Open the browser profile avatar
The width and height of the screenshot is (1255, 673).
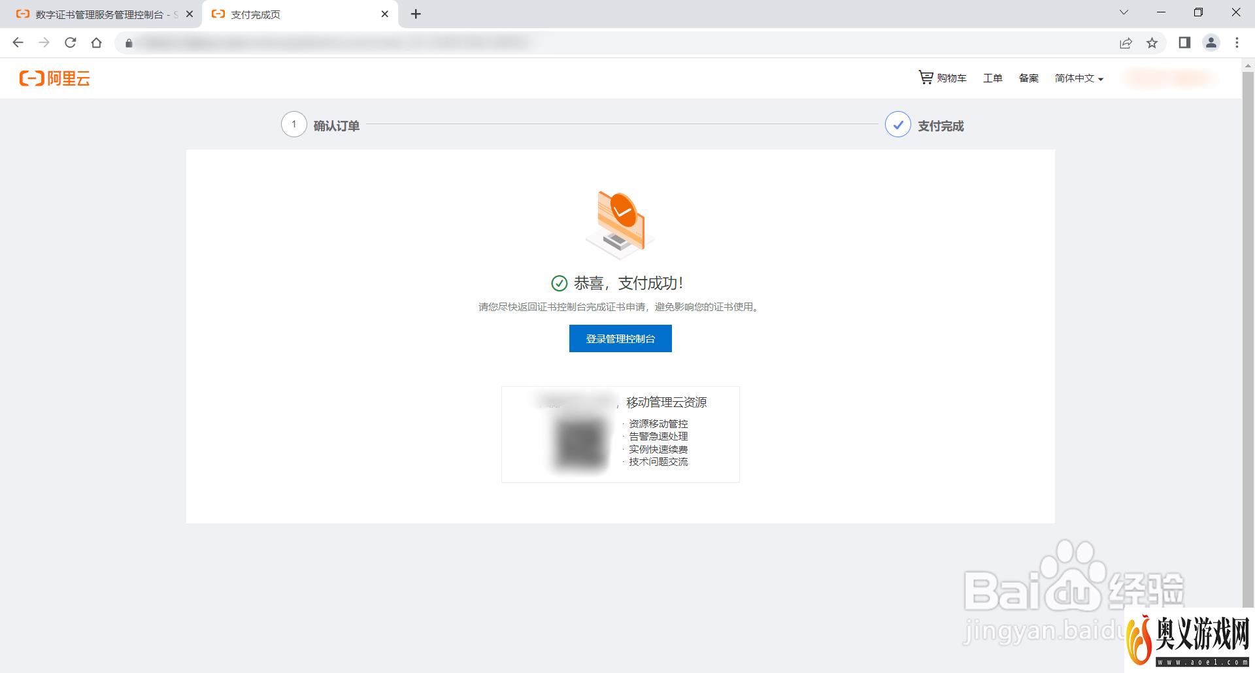[x=1211, y=42]
